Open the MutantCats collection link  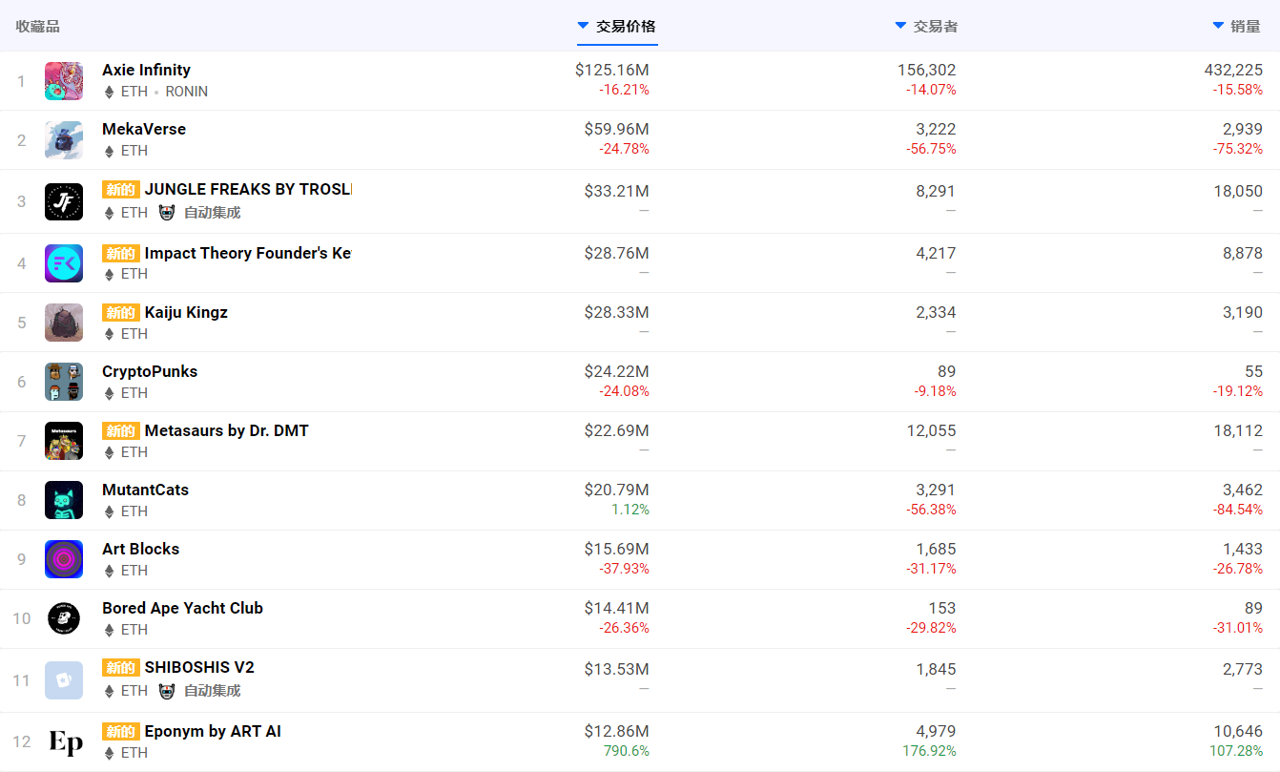point(145,490)
